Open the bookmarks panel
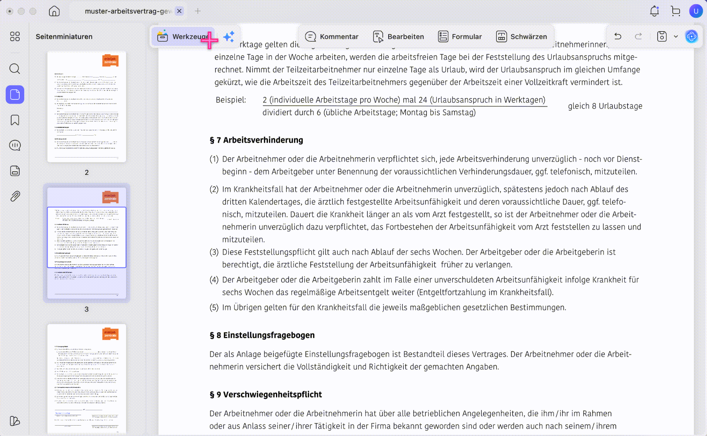This screenshot has height=436, width=707. (15, 120)
